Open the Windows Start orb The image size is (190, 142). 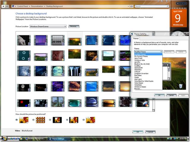[x=5, y=139]
